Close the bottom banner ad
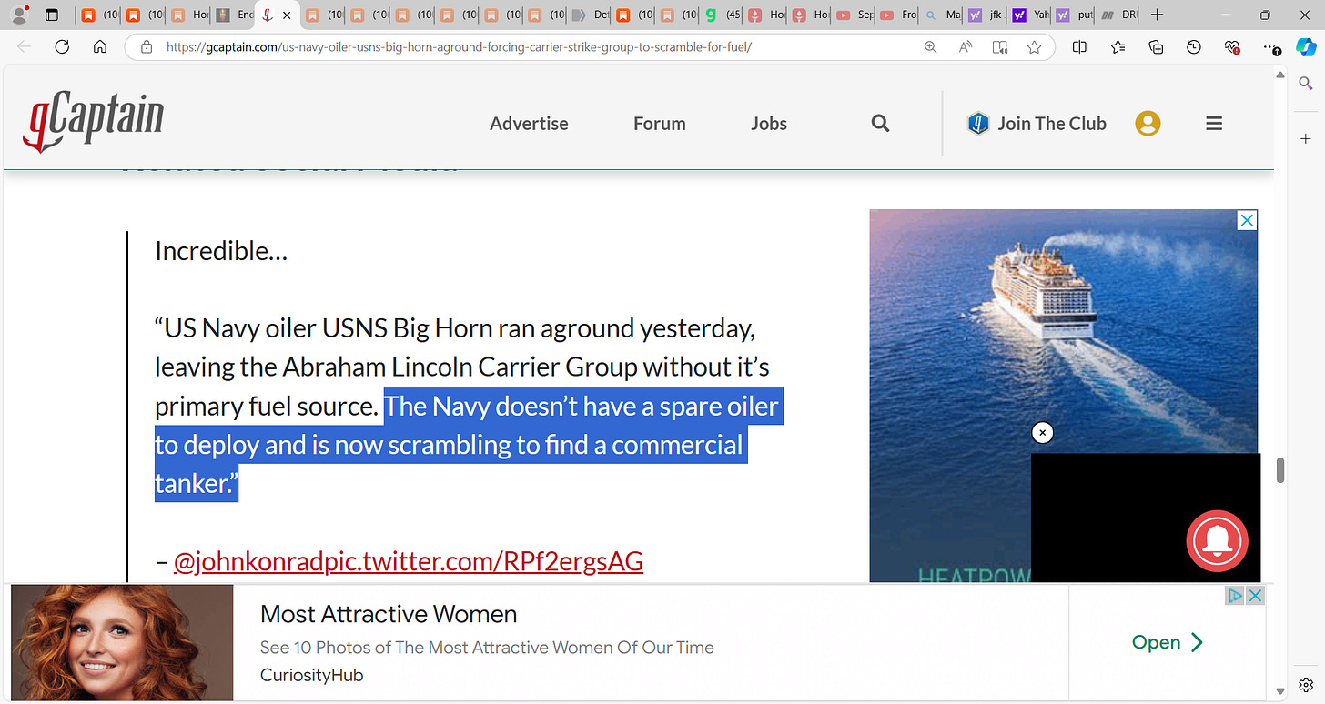The width and height of the screenshot is (1325, 704). click(1255, 596)
